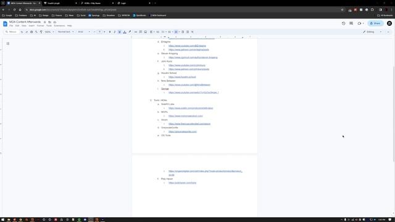
Task: Open the Steven Knipping link
Action: pyautogui.click(x=193, y=57)
